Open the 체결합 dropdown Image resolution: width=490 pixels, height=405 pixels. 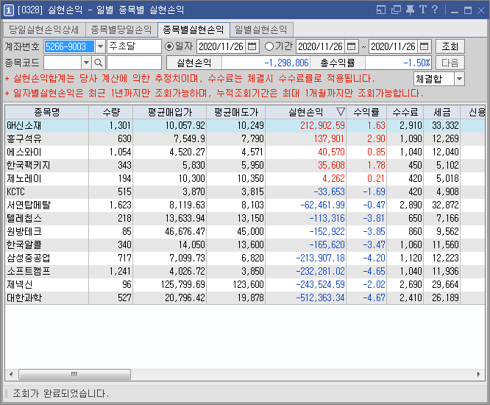(459, 79)
